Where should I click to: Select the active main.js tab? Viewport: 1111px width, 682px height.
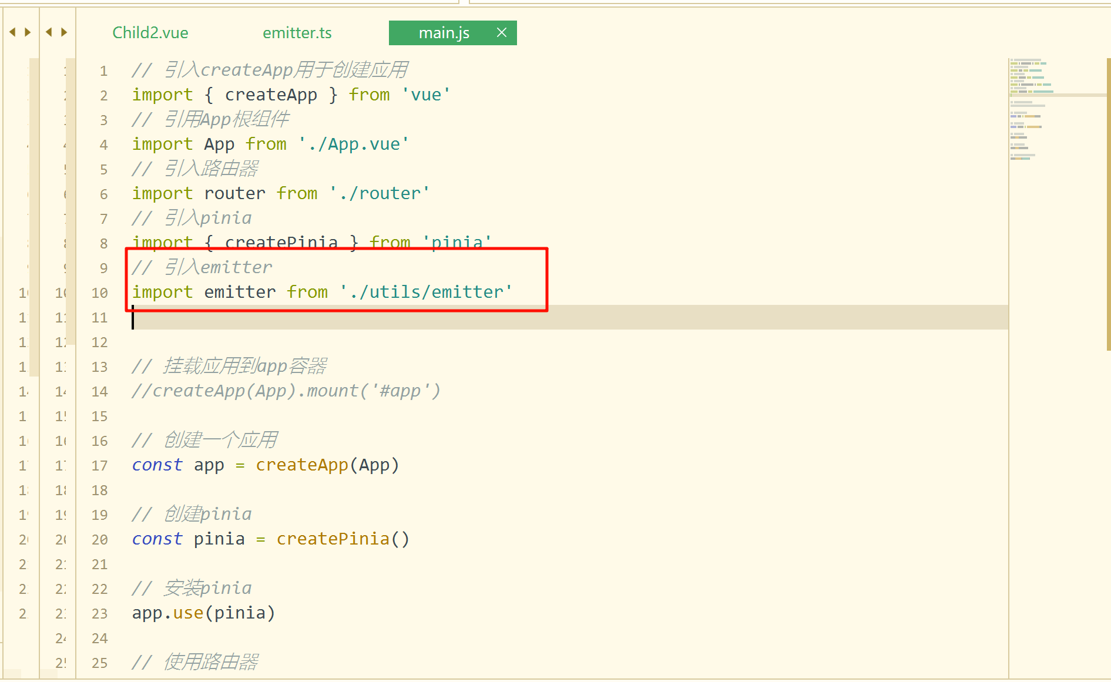[x=444, y=33]
